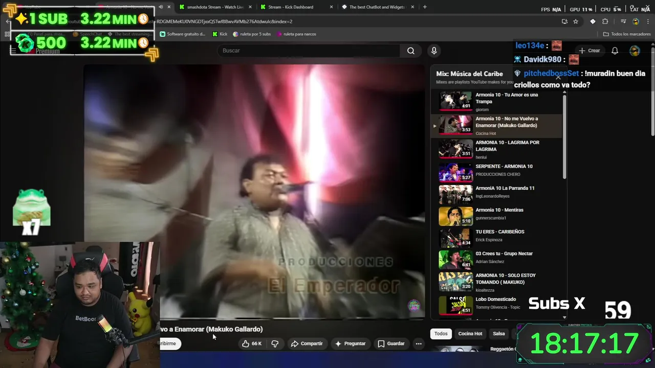Click Tommy Olivencia - Topic channel name

[498, 307]
